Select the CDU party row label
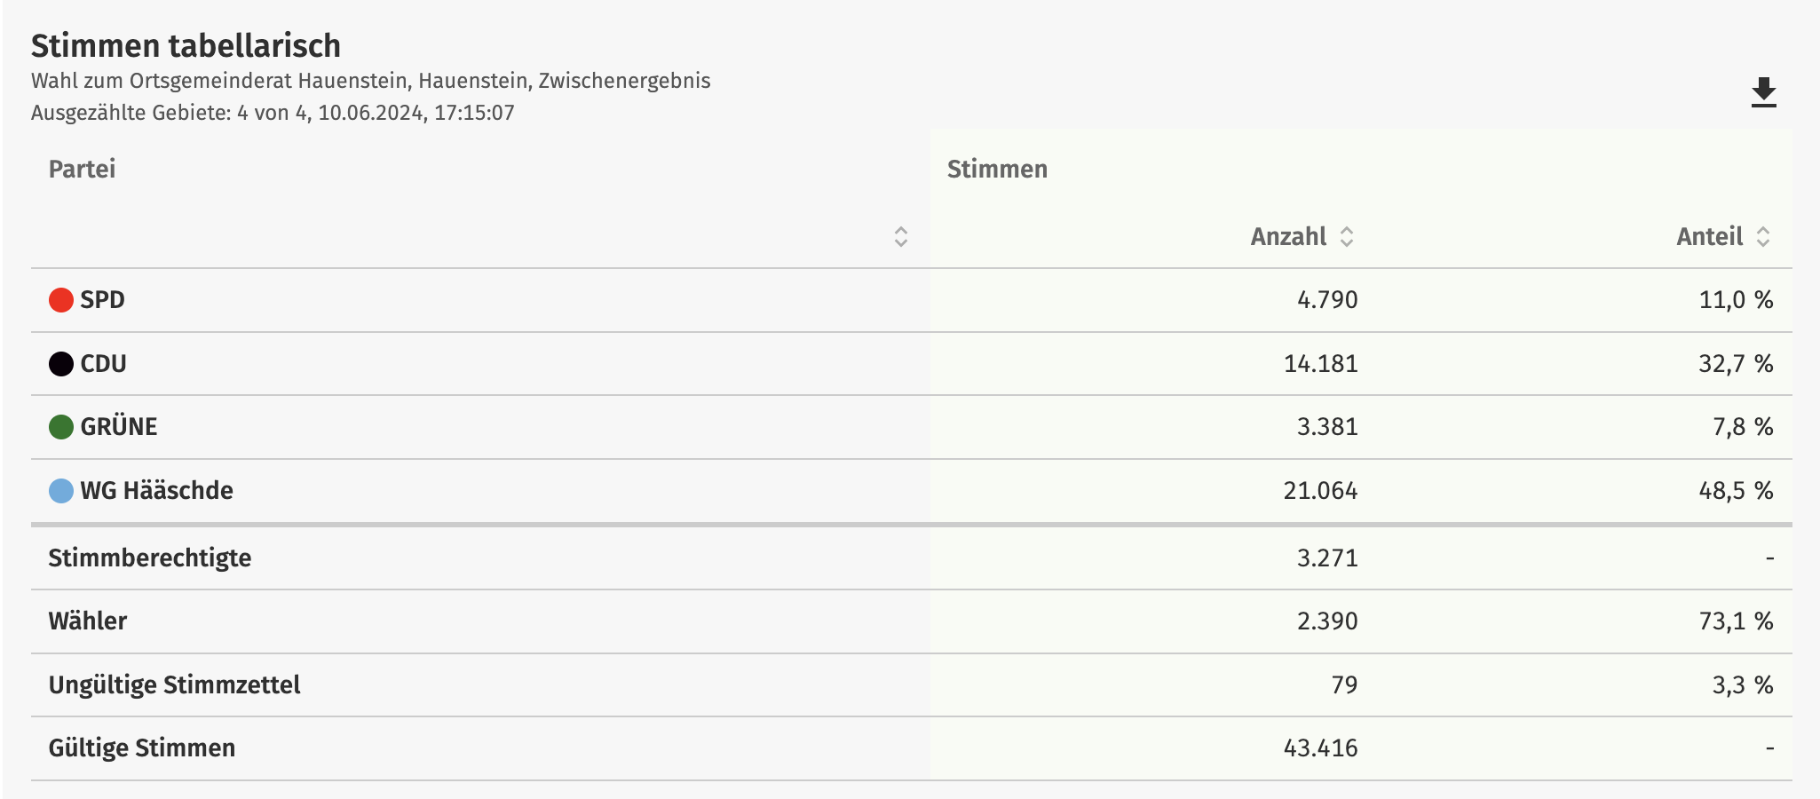The height and width of the screenshot is (799, 1820). (x=103, y=364)
